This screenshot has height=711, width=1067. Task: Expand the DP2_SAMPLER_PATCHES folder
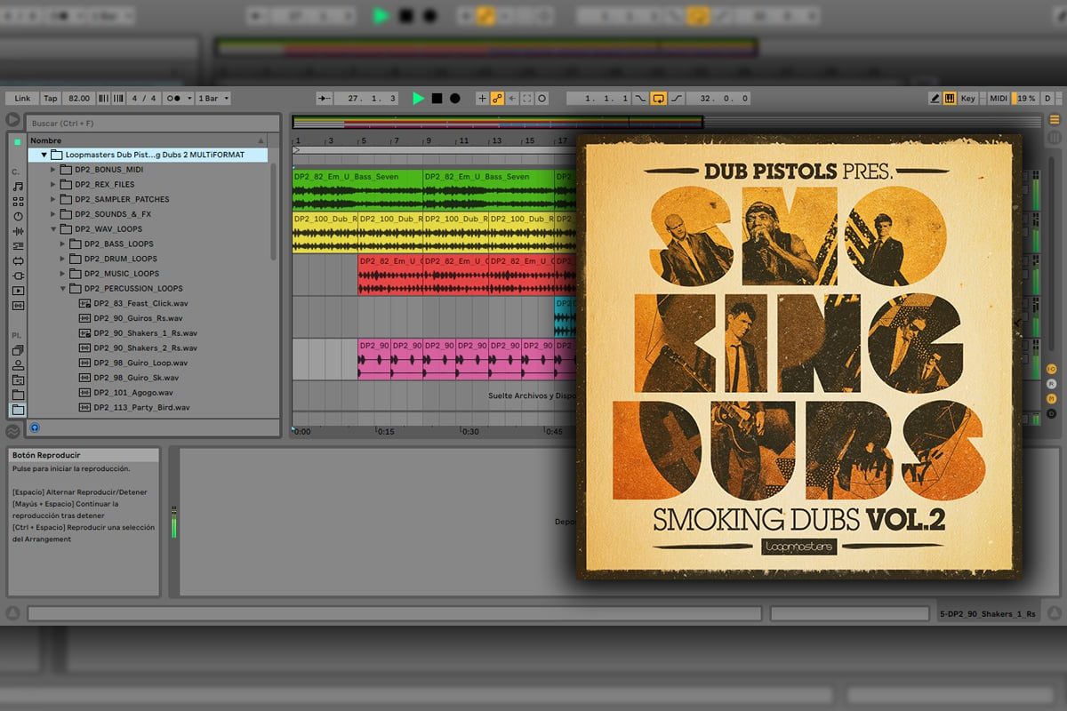53,199
